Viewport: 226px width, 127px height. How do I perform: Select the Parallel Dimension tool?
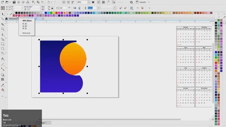pos(2,65)
